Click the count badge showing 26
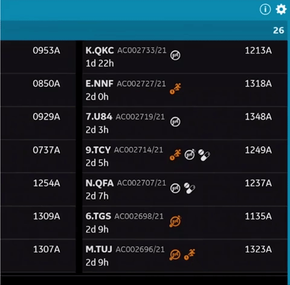Screen dimensions: 290x285 [x=279, y=30]
